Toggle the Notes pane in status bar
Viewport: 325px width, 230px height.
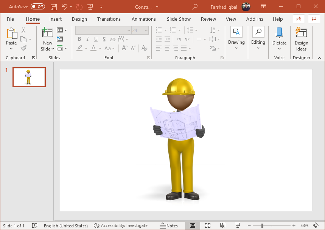point(169,225)
